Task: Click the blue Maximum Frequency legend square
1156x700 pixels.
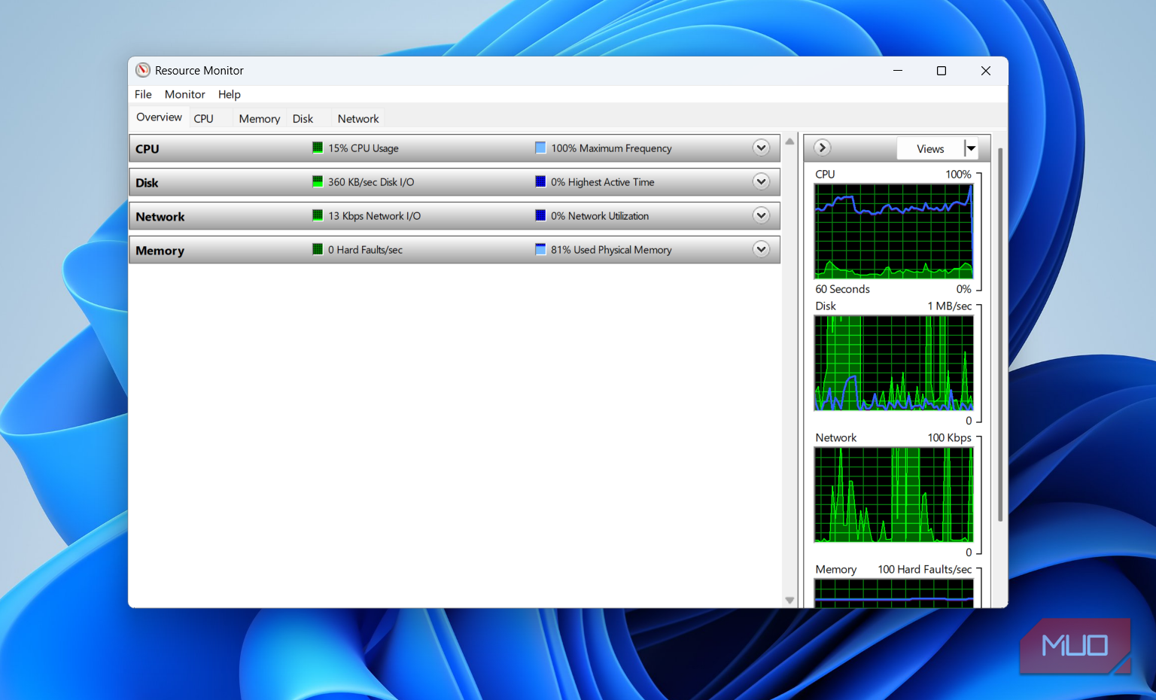Action: click(x=540, y=148)
